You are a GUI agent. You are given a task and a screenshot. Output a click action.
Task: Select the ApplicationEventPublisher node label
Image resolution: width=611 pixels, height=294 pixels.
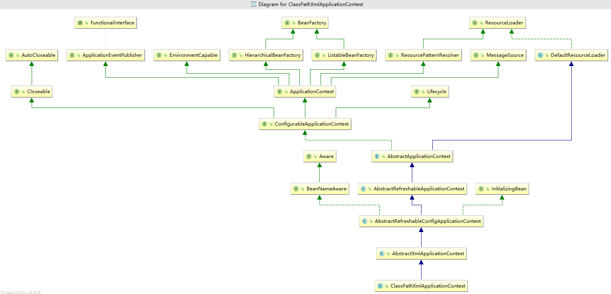112,55
